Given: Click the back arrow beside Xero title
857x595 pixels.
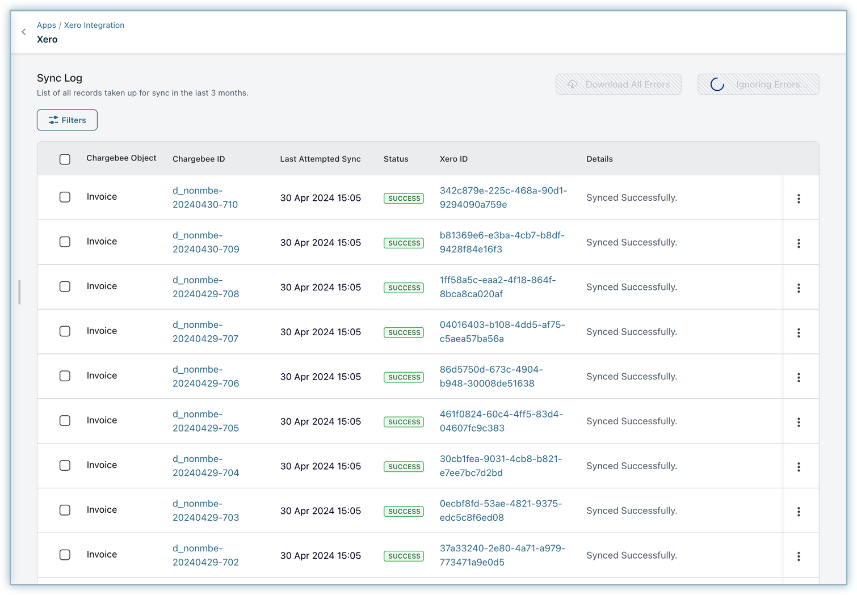Looking at the screenshot, I should pyautogui.click(x=24, y=32).
